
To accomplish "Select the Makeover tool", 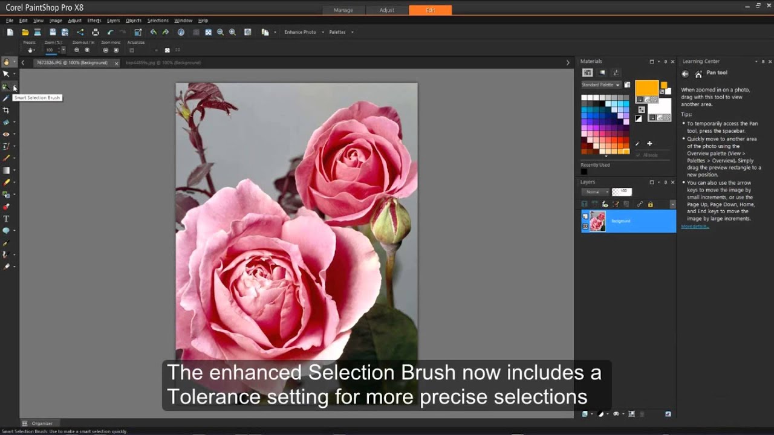I will (6, 146).
